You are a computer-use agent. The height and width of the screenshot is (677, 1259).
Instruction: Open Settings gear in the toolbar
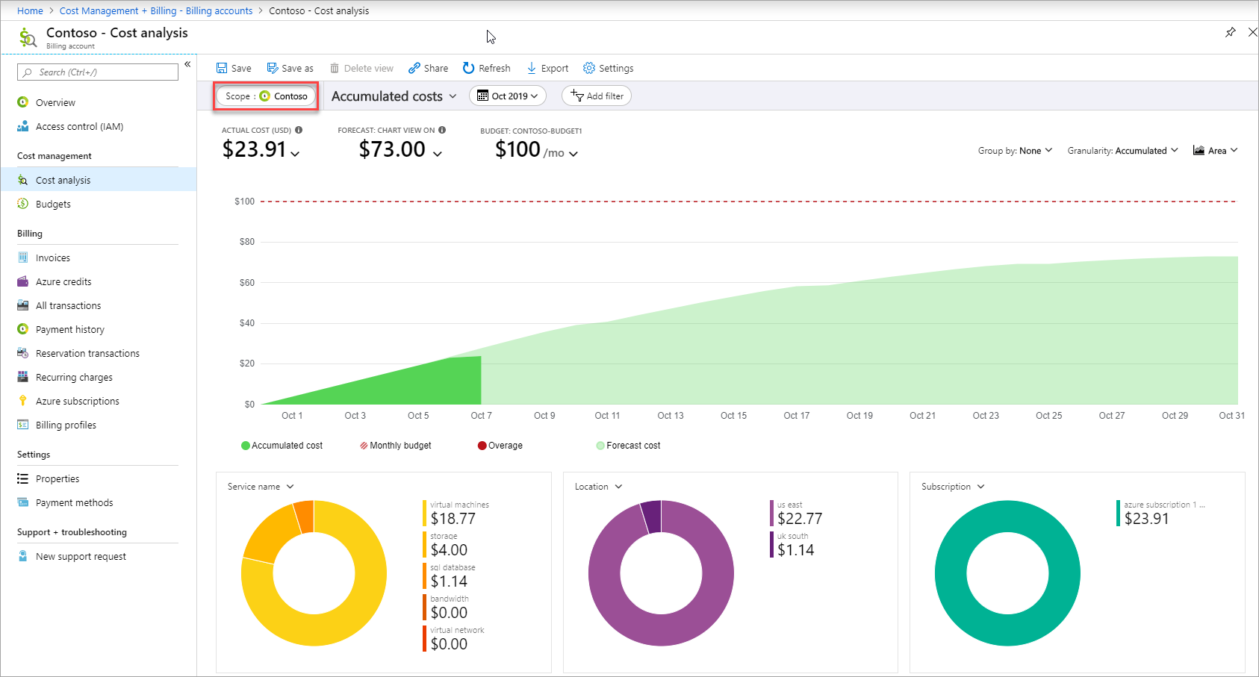589,68
